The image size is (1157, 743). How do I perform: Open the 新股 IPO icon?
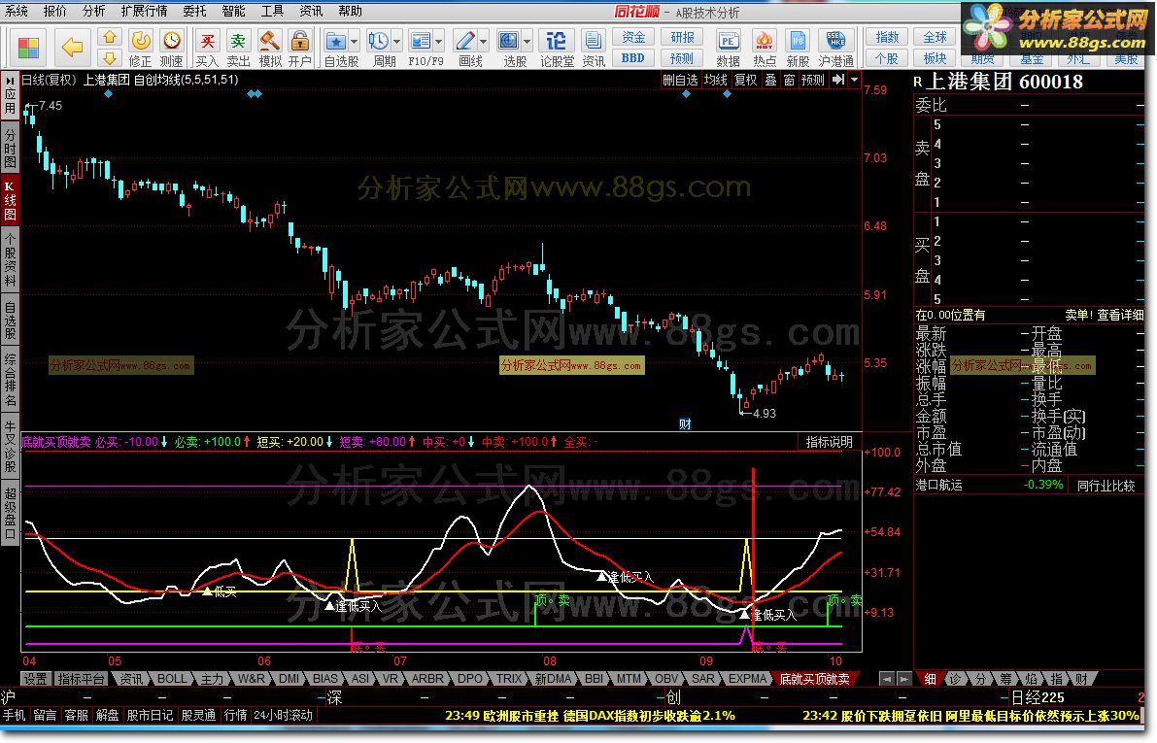pyautogui.click(x=798, y=48)
